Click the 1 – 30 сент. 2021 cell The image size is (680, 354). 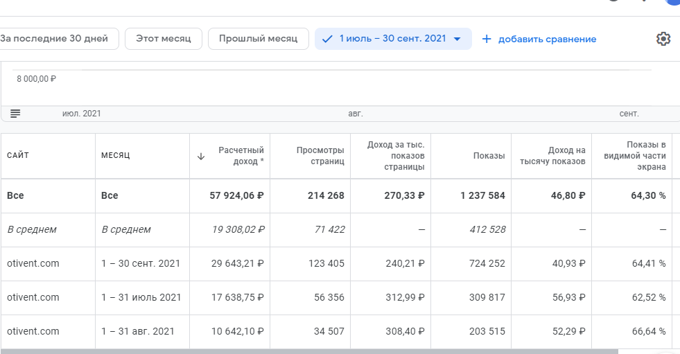141,263
